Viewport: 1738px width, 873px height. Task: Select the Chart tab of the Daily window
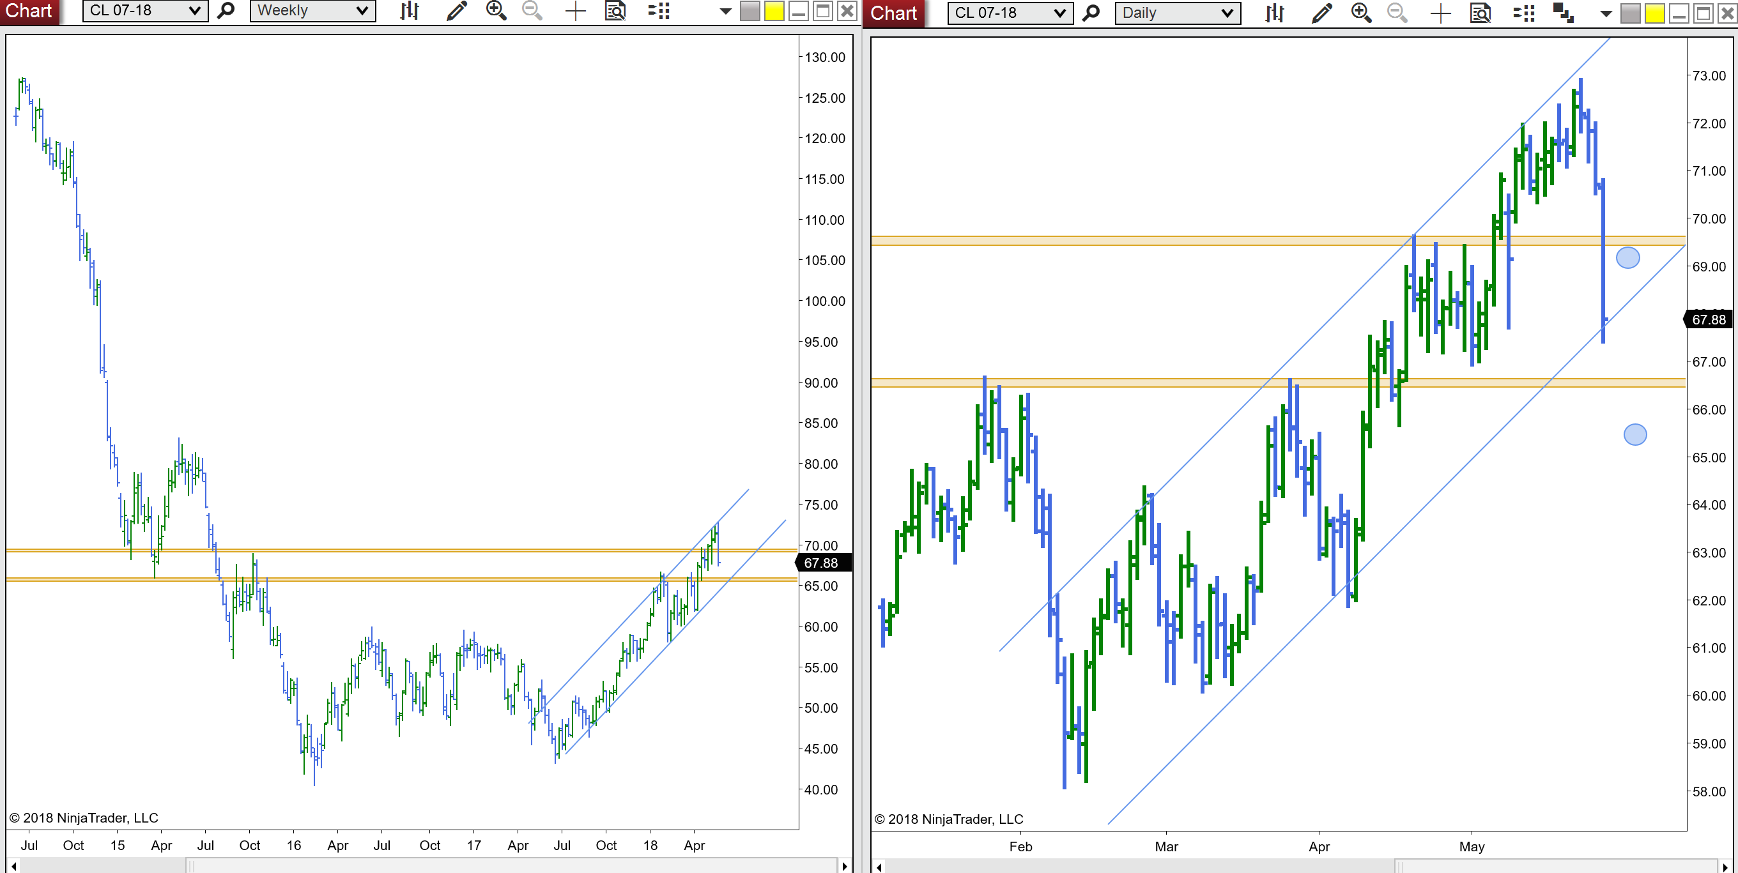tap(894, 13)
